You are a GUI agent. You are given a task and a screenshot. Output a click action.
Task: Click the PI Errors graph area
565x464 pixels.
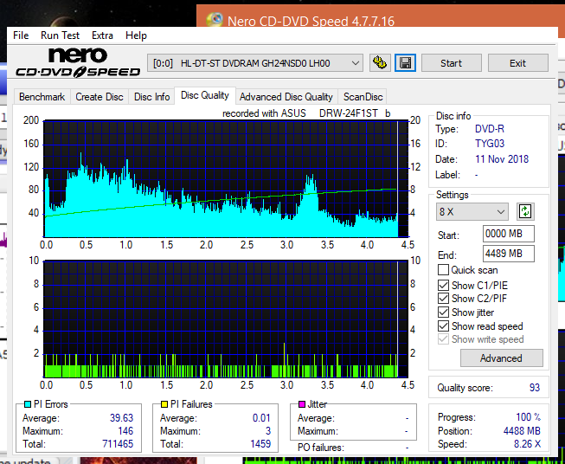[x=226, y=179]
